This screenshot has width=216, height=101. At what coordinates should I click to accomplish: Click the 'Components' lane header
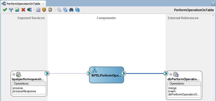106,18
